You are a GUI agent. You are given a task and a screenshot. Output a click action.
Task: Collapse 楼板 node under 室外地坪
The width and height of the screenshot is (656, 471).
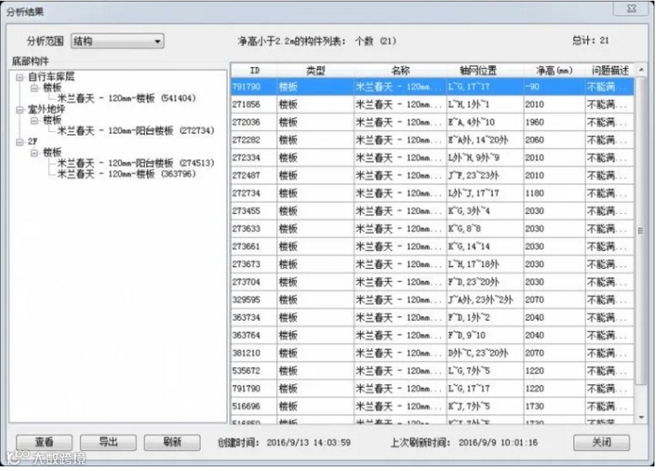click(x=35, y=121)
